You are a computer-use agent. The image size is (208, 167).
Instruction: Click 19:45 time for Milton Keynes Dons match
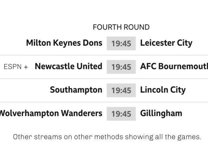pos(121,43)
